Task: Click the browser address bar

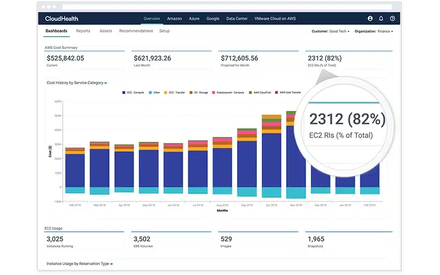Action: [227, 7]
